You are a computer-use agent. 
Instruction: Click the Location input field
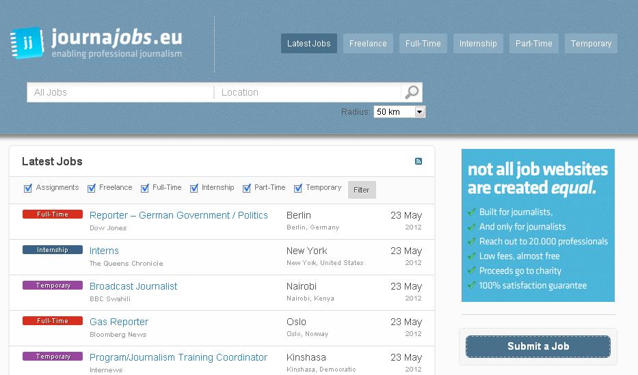pos(308,92)
